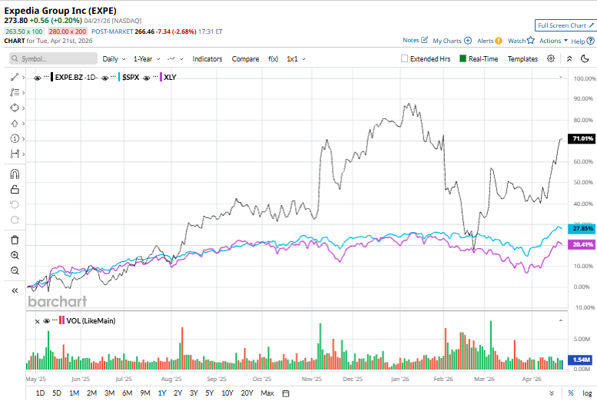
Task: Open the calendar date range picker
Action: (286, 393)
